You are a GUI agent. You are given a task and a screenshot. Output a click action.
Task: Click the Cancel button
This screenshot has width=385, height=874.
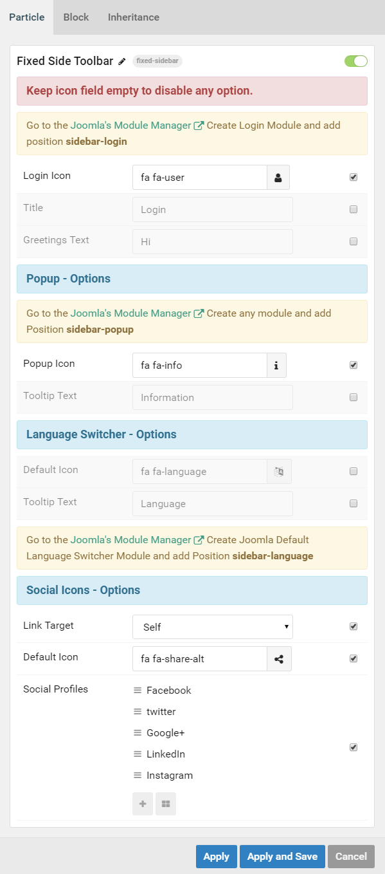(351, 857)
